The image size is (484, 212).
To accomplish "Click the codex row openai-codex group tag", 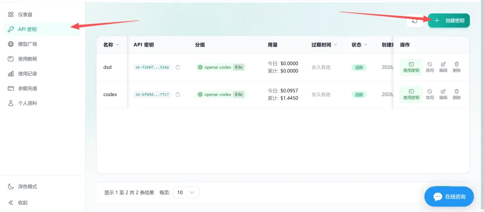I will [221, 95].
